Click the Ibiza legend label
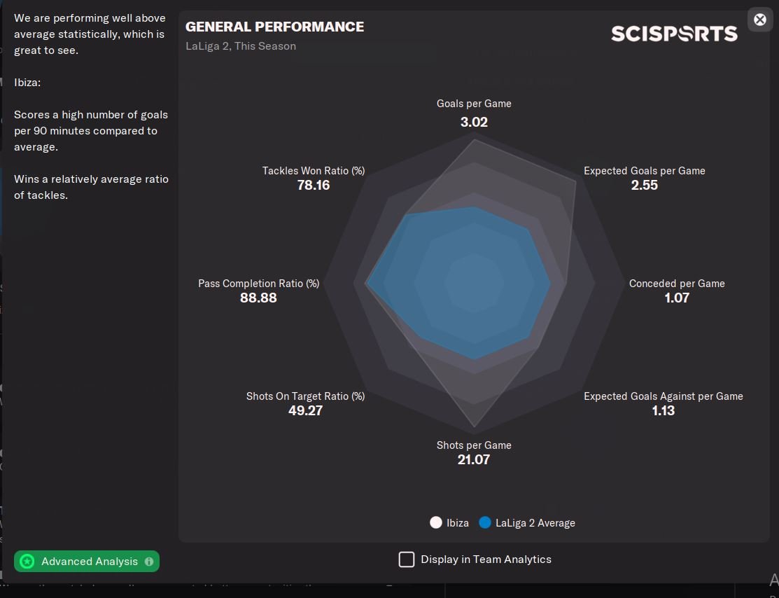Image resolution: width=779 pixels, height=598 pixels. click(458, 523)
